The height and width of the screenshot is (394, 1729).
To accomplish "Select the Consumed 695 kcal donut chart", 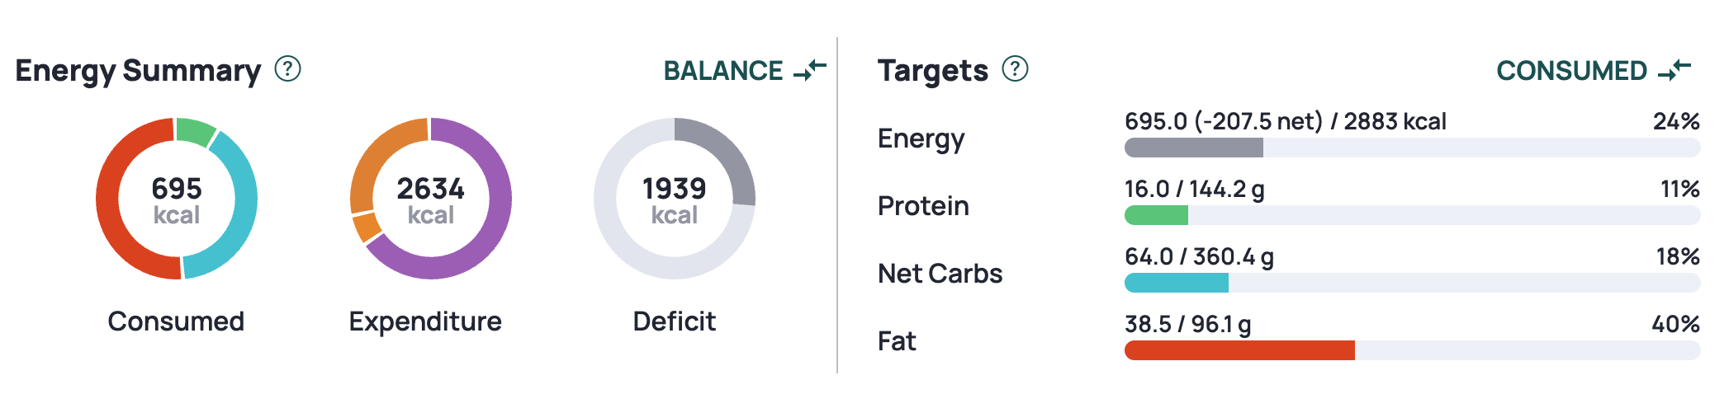I will coord(177,199).
